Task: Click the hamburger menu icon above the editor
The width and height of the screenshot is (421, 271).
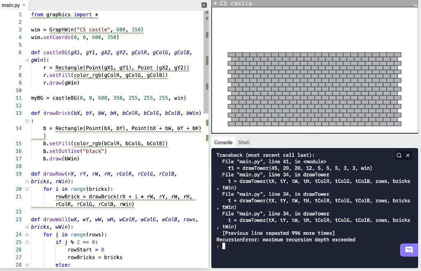Action: click(204, 5)
